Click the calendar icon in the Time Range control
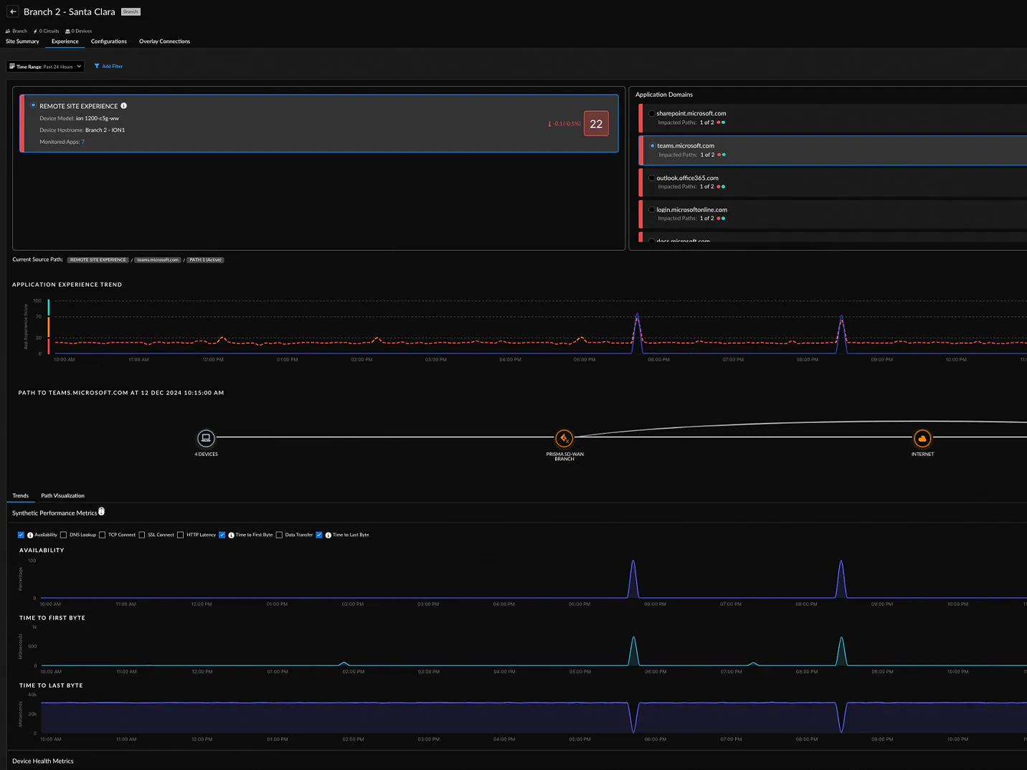Viewport: 1027px width, 770px height. [x=13, y=66]
